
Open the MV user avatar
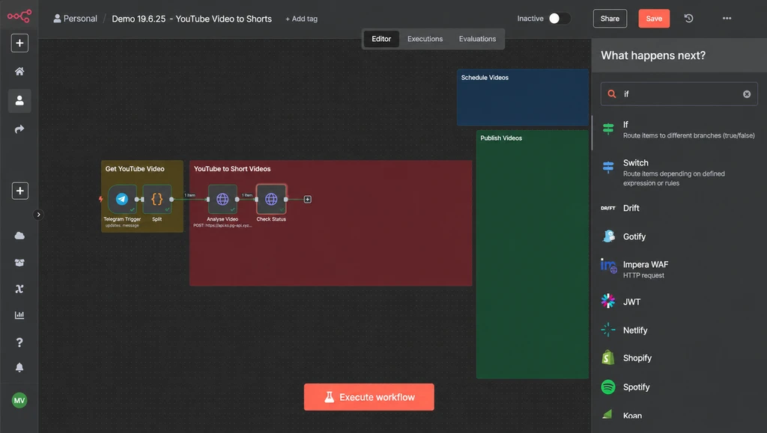click(x=19, y=401)
